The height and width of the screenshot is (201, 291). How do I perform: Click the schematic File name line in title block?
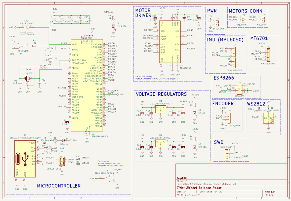coord(206,184)
